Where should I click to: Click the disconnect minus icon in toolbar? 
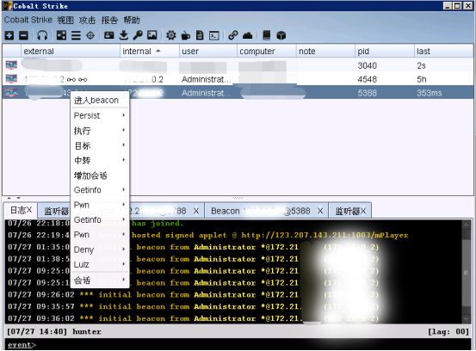tap(23, 35)
